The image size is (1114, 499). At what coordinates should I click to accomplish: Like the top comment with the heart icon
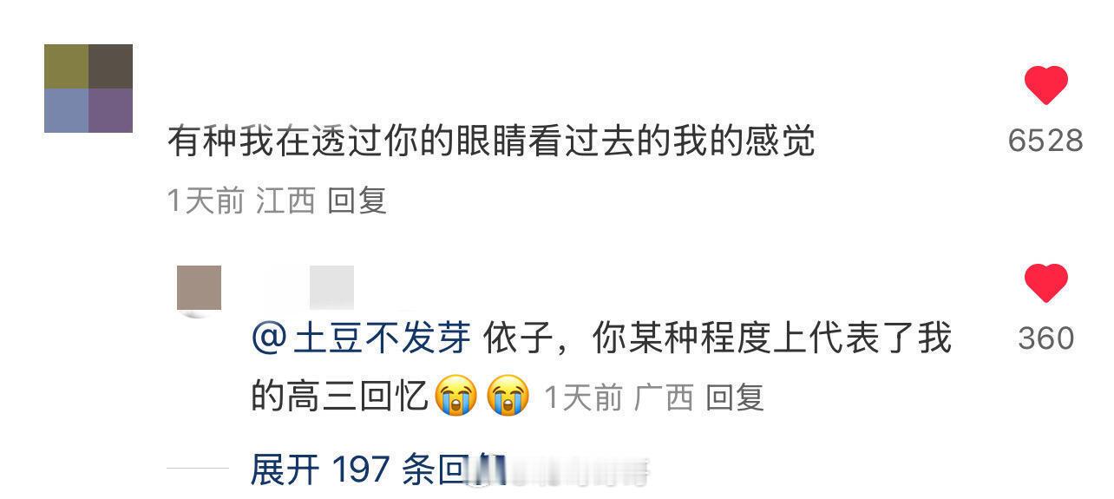coord(1045,87)
